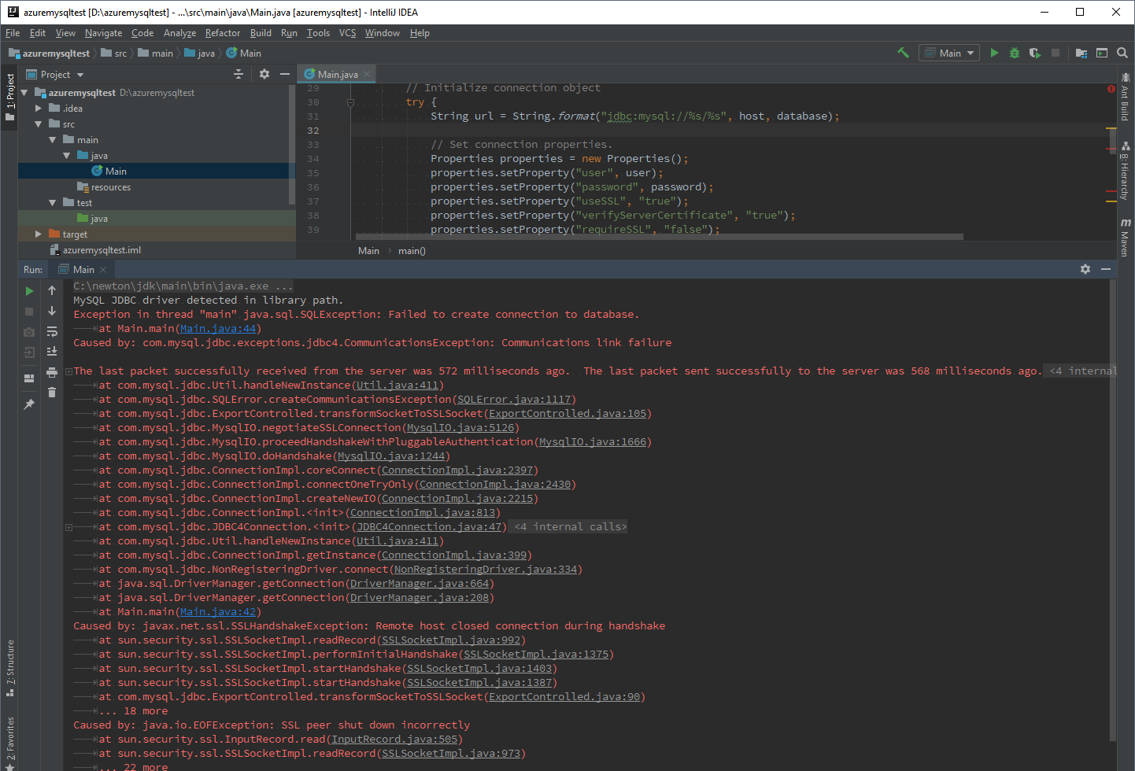
Task: Rerun Main with green play in Run panel
Action: (x=30, y=291)
